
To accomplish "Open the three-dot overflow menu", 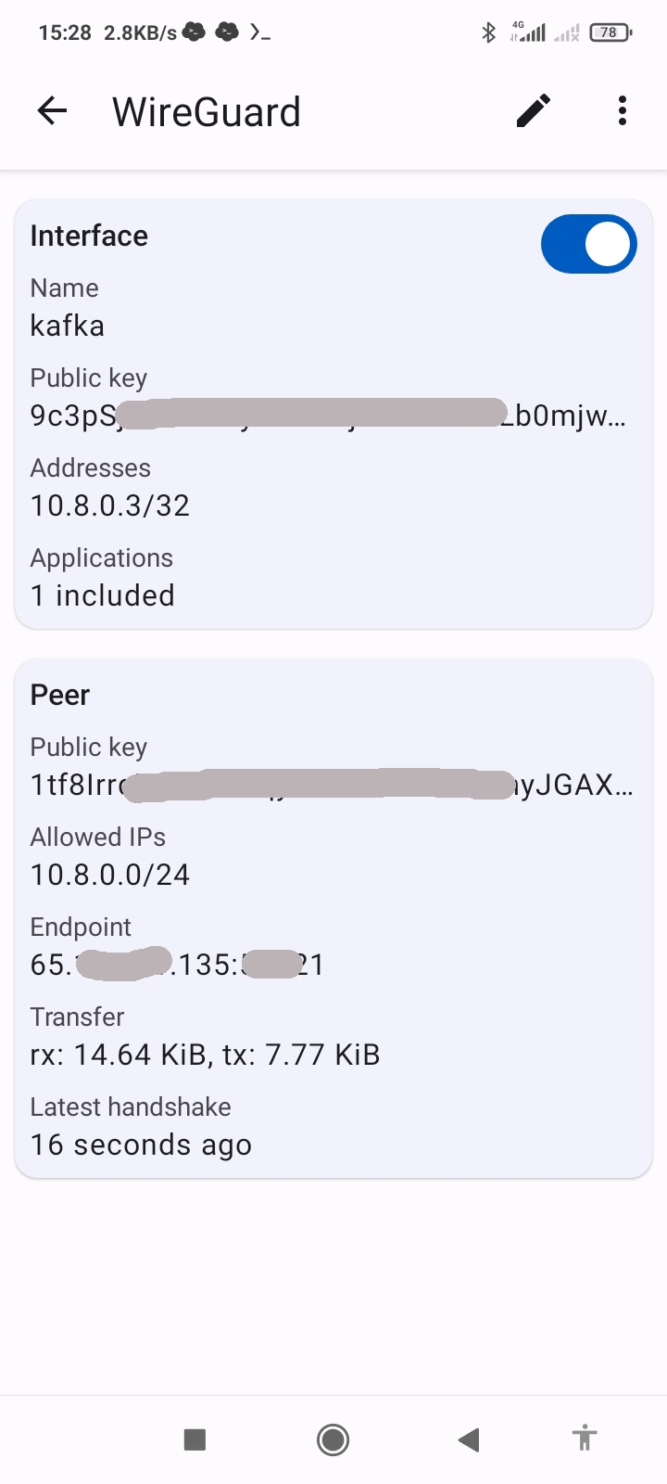I will tap(622, 111).
